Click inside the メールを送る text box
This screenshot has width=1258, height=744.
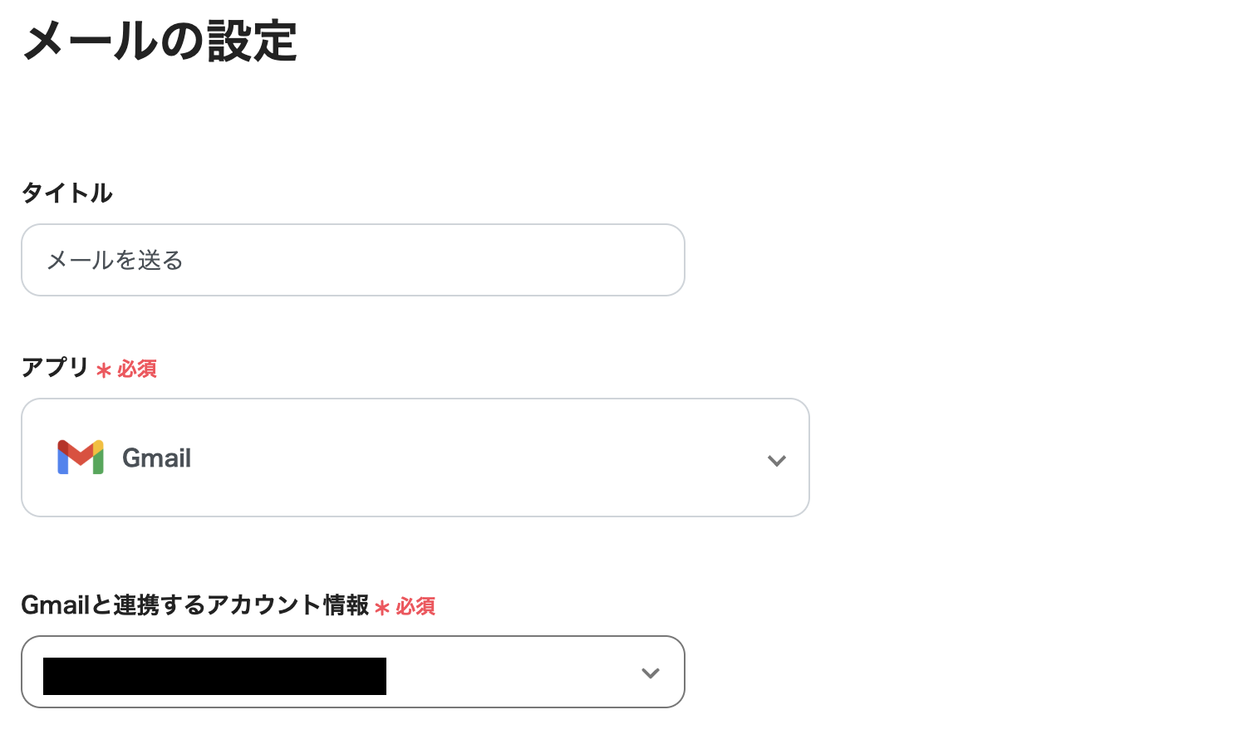[352, 259]
